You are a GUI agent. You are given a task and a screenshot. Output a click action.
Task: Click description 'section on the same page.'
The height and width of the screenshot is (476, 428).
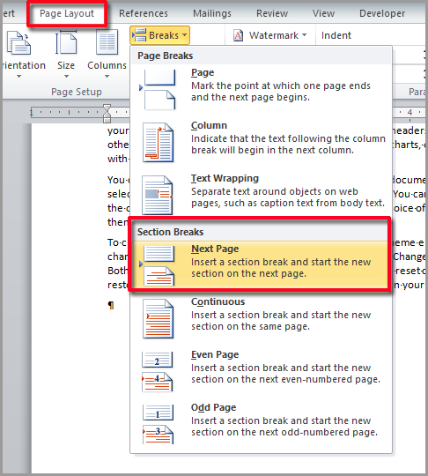point(250,327)
